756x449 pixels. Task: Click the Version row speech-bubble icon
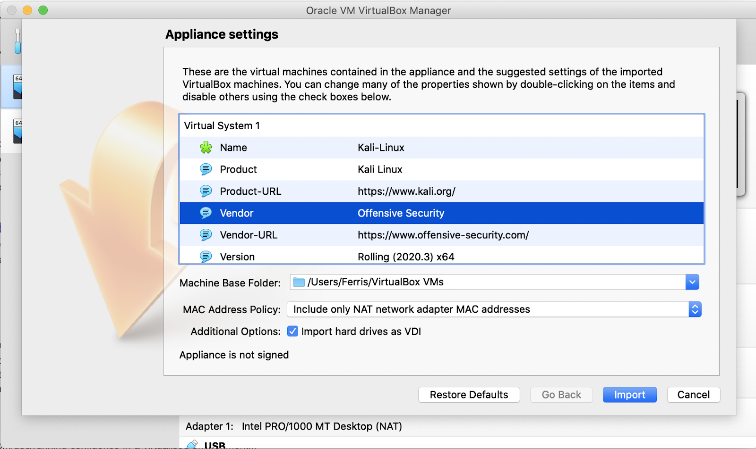pyautogui.click(x=206, y=256)
